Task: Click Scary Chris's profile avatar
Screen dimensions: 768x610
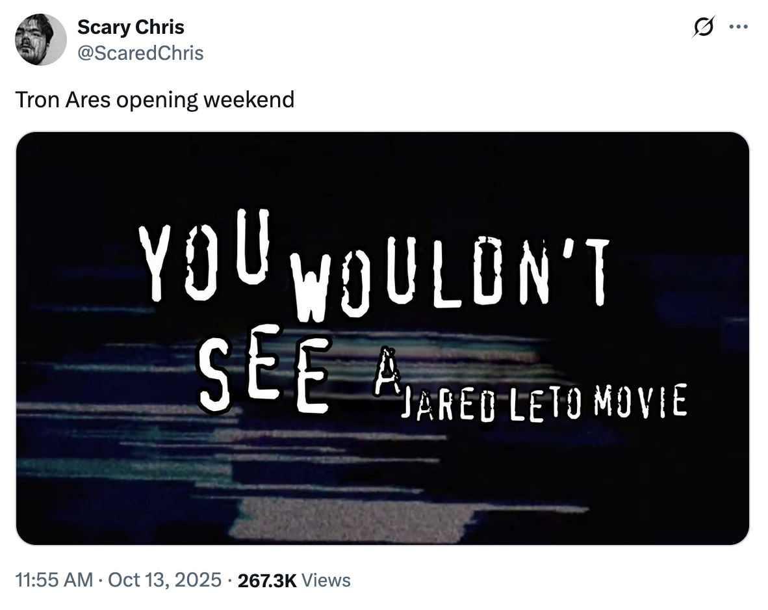Action: coord(40,40)
